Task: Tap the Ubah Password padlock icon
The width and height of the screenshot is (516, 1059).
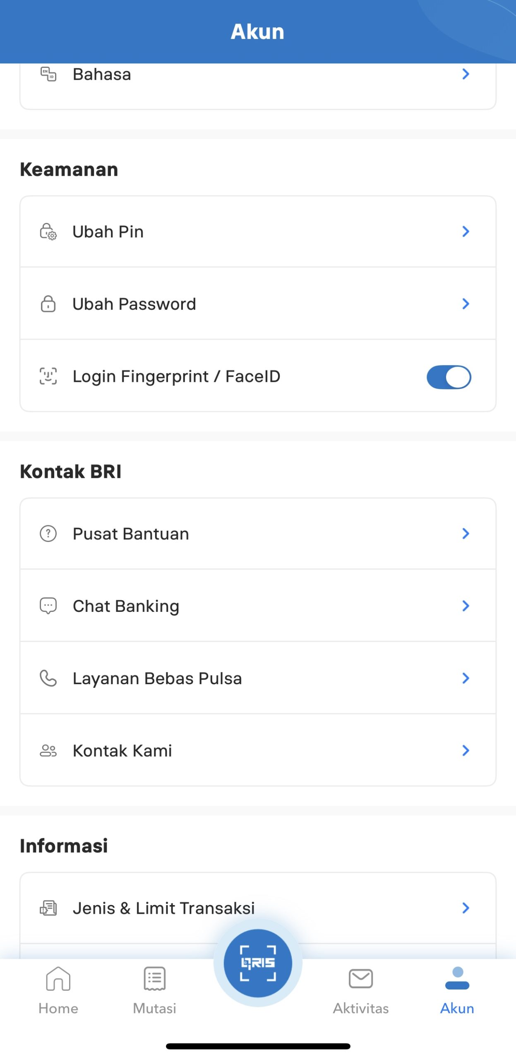Action: (x=48, y=304)
